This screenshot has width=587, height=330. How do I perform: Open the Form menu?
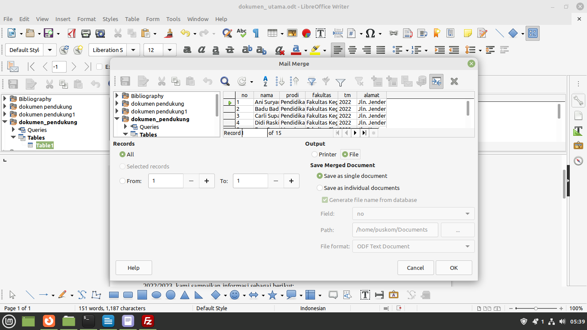[x=153, y=19]
